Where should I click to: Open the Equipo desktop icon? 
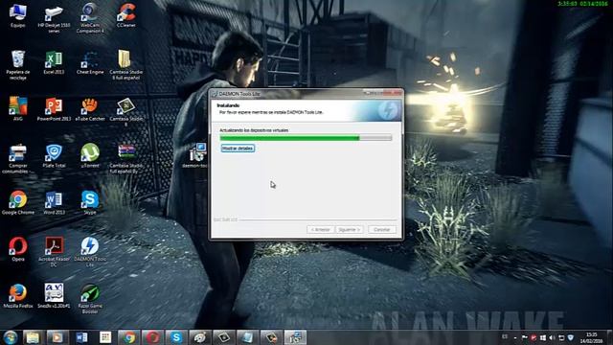pyautogui.click(x=18, y=15)
